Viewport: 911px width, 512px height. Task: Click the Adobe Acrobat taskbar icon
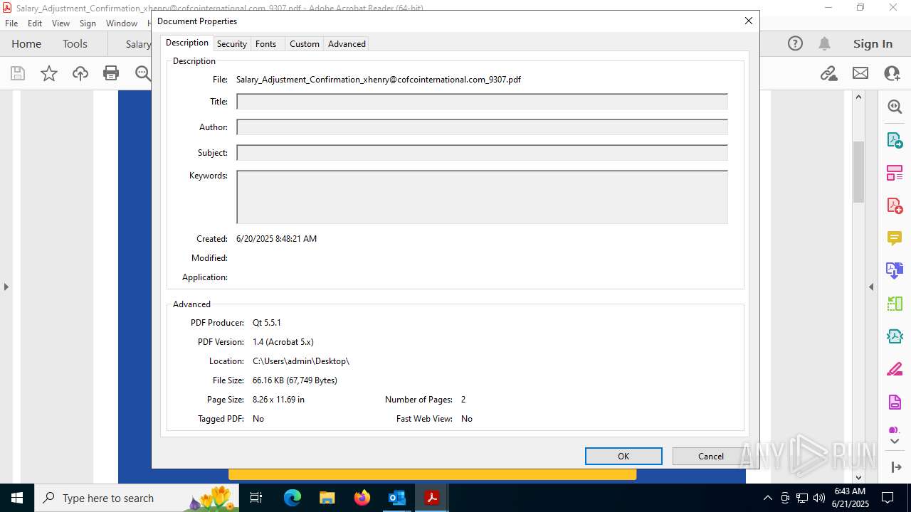pyautogui.click(x=431, y=498)
